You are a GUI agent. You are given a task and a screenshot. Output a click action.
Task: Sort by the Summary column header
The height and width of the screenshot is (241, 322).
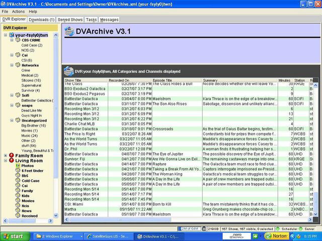coord(240,80)
